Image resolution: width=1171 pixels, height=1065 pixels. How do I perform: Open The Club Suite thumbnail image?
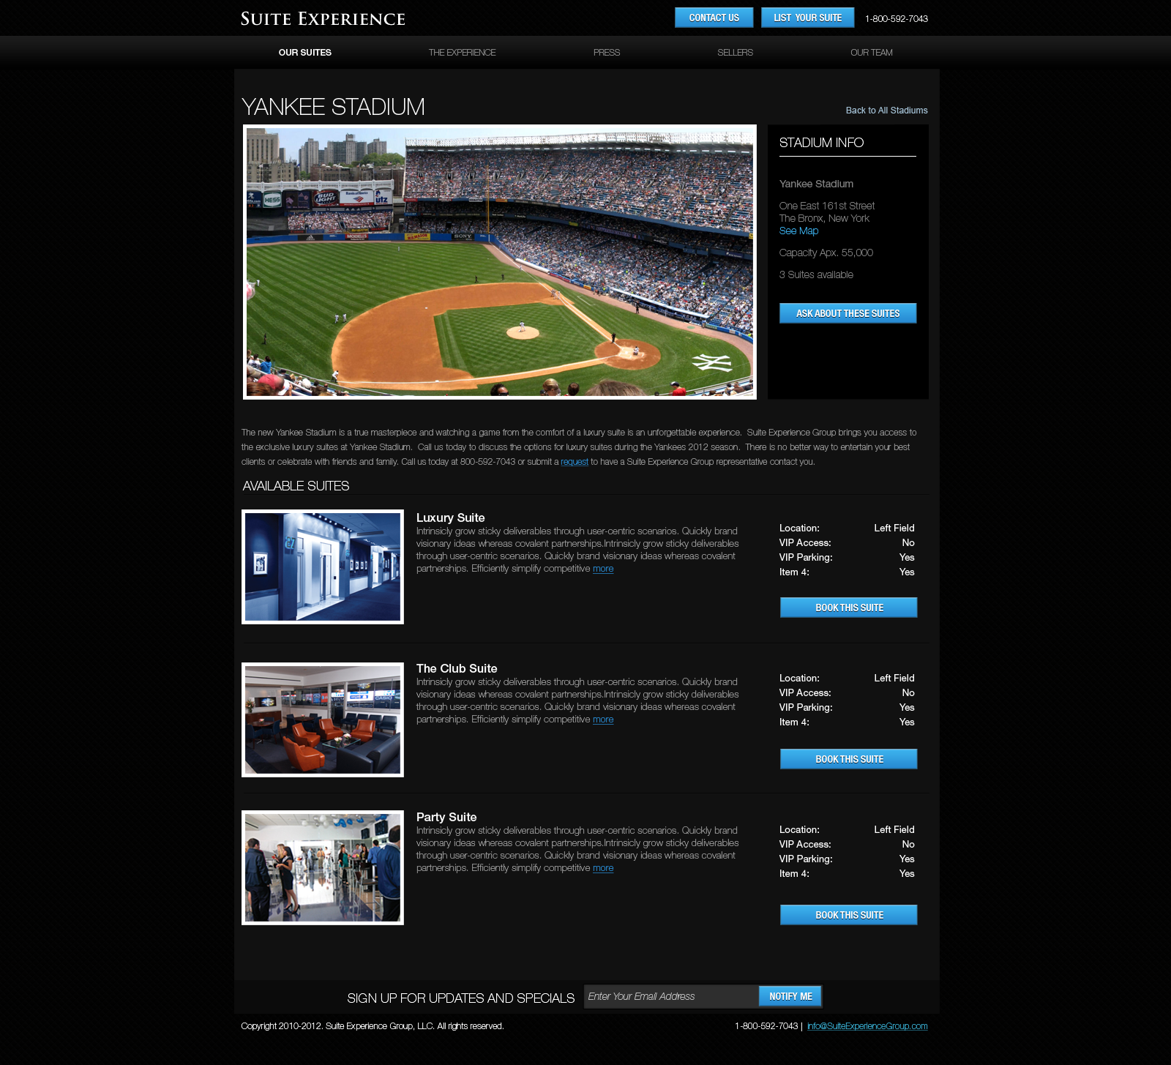(323, 720)
